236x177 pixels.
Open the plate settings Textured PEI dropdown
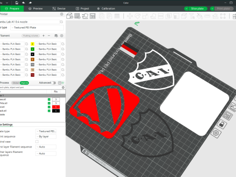pos(46,131)
